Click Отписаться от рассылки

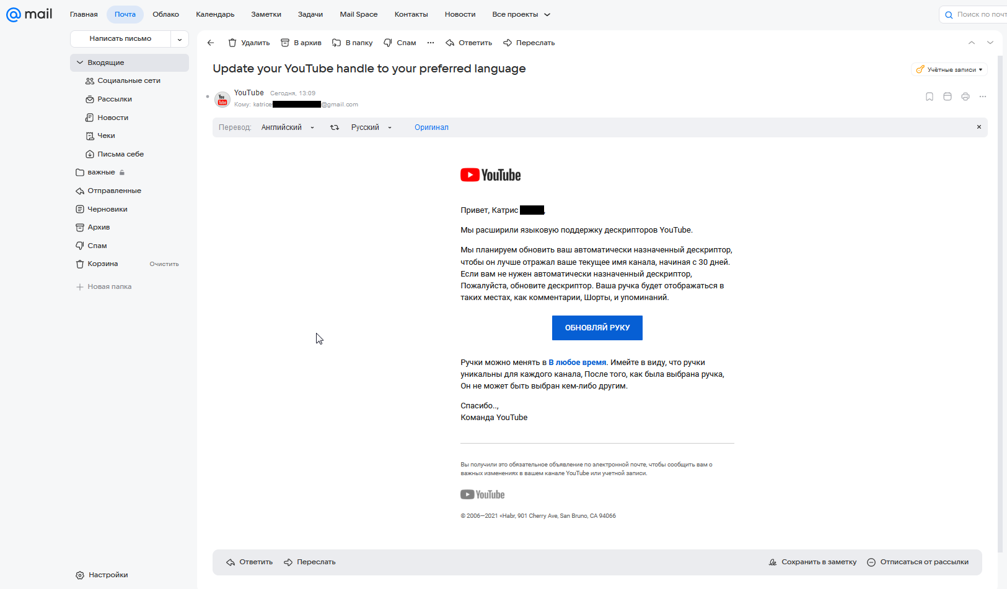point(918,562)
